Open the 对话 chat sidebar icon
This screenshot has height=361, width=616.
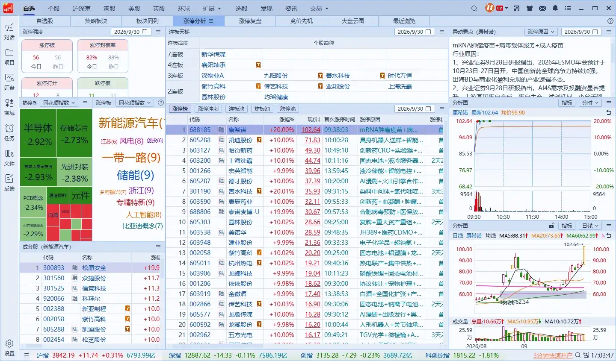9,32
